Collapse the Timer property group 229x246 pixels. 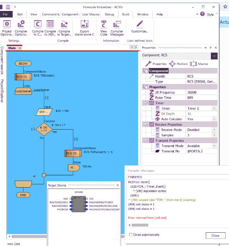click(x=146, y=103)
